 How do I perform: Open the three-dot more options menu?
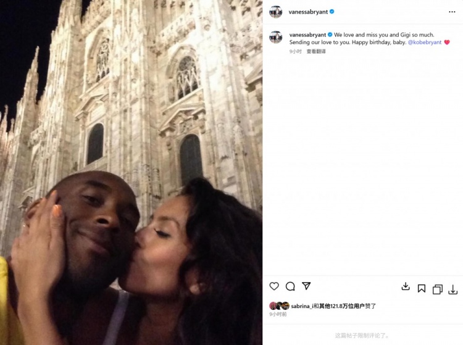pyautogui.click(x=452, y=12)
